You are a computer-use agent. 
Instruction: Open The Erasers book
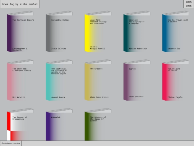(98, 80)
